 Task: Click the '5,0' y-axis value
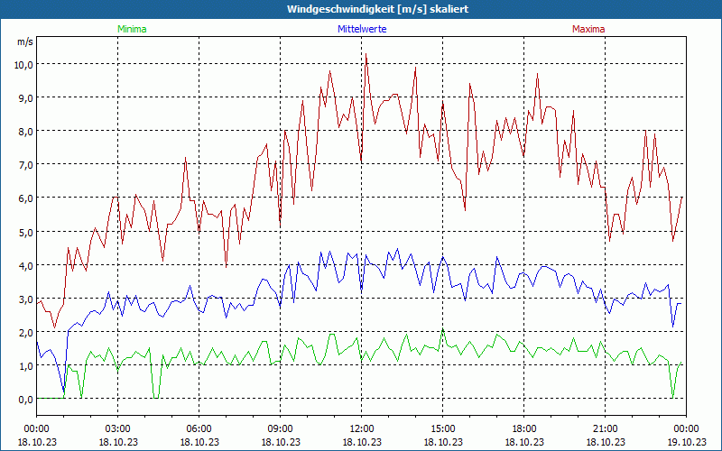coord(26,232)
